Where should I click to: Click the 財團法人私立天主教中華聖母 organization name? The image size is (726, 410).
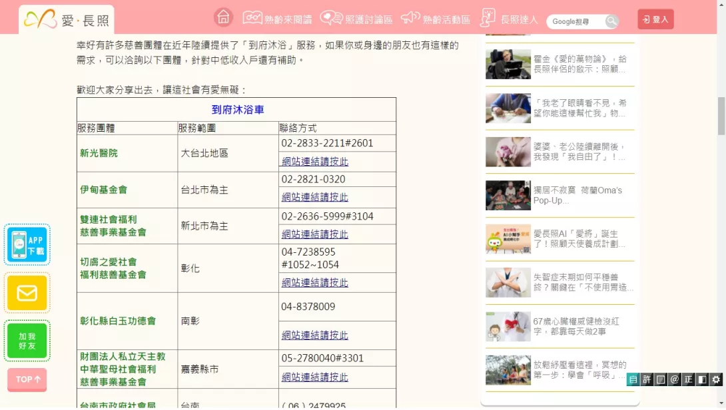click(123, 369)
